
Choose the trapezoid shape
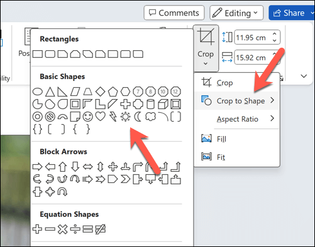[88, 92]
